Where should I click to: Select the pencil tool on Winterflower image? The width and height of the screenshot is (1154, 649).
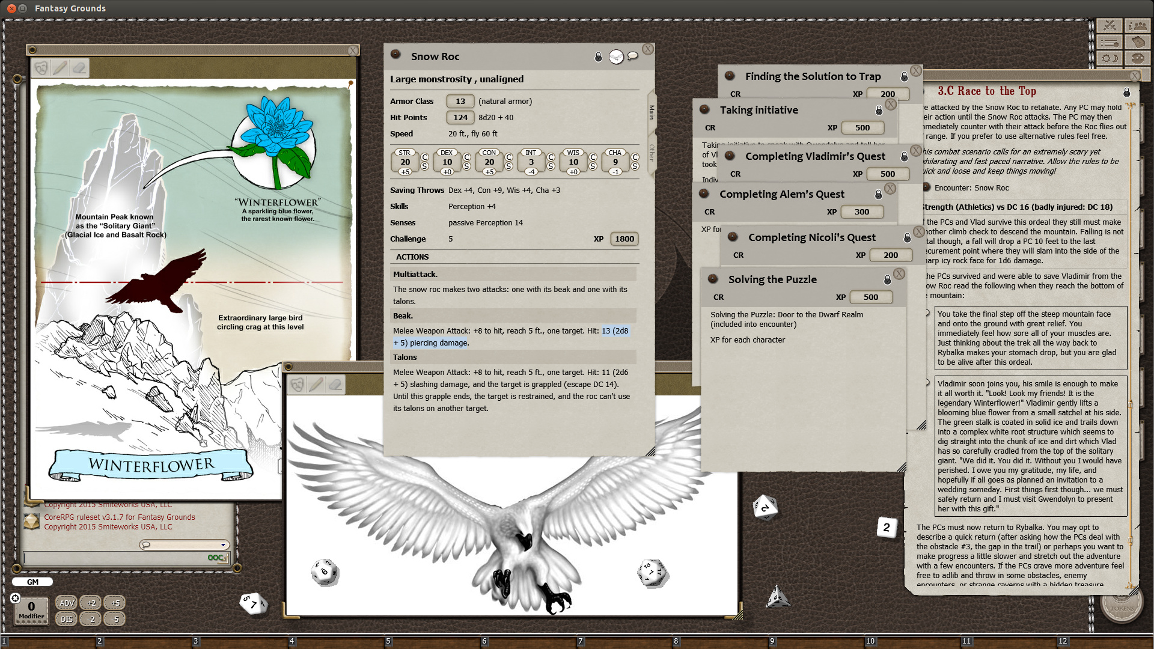(60, 68)
